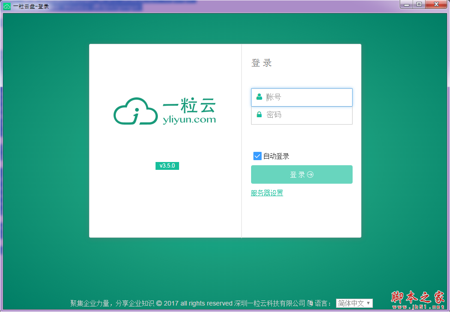Click the user icon inside the account field
This screenshot has width=450, height=312.
(258, 97)
